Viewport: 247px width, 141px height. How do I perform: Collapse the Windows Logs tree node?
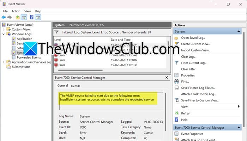coord(4,34)
